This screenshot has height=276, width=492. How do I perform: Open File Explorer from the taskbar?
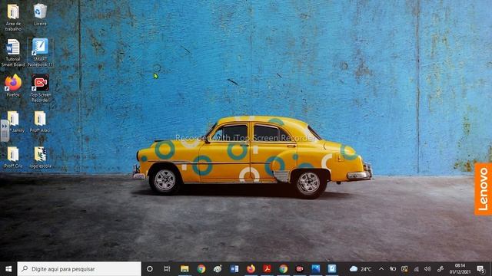tap(184, 269)
